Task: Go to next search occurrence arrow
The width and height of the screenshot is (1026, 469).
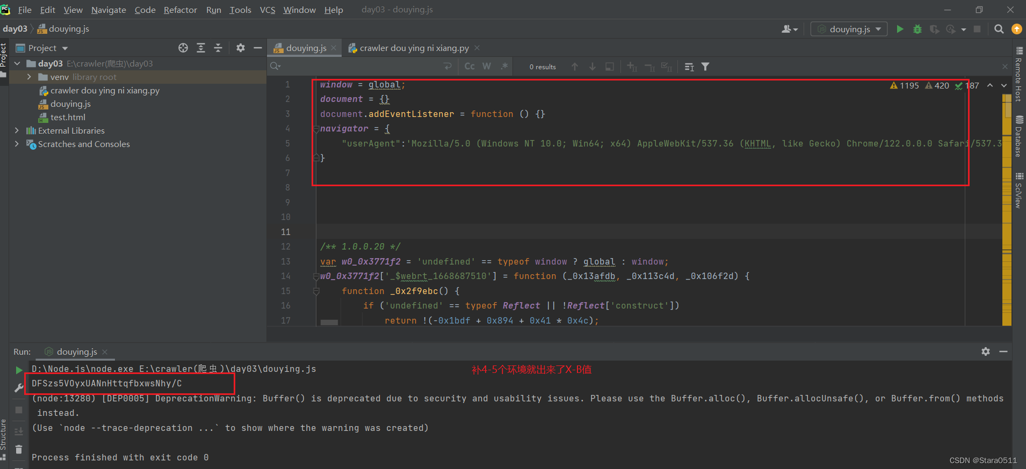Action: click(593, 67)
